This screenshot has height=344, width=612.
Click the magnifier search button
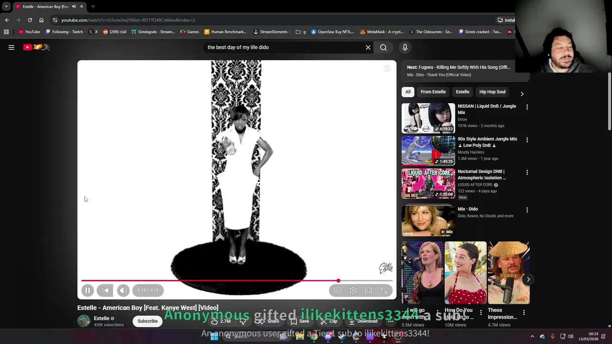383,47
